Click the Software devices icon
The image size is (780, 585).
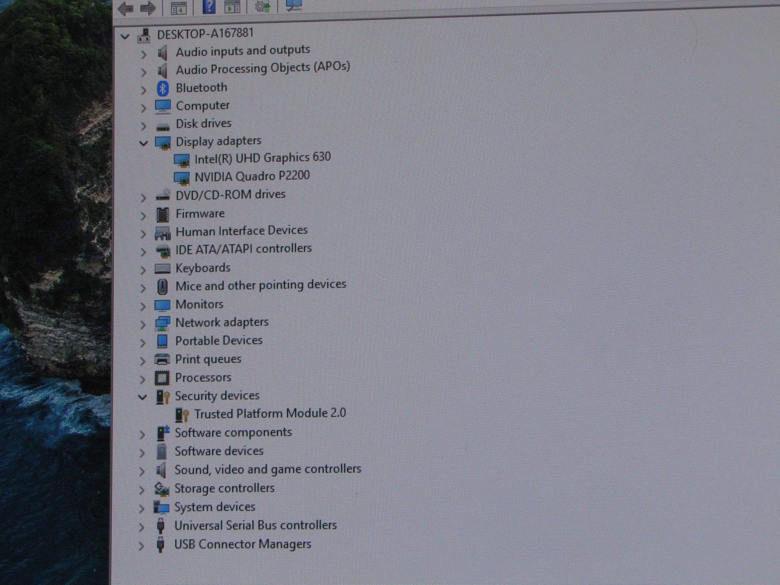click(x=161, y=452)
